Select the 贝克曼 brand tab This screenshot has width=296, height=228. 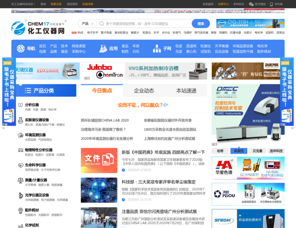tap(257, 151)
